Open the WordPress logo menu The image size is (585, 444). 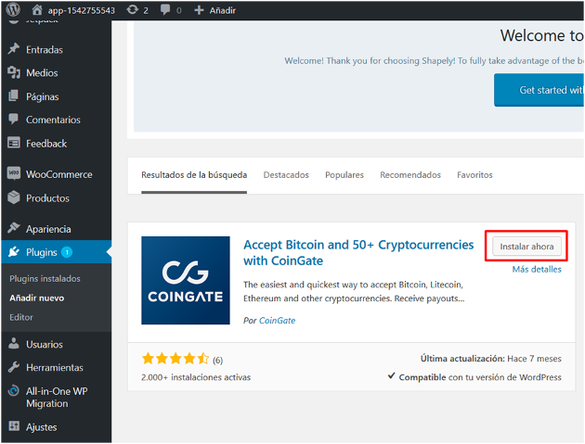pos(13,9)
